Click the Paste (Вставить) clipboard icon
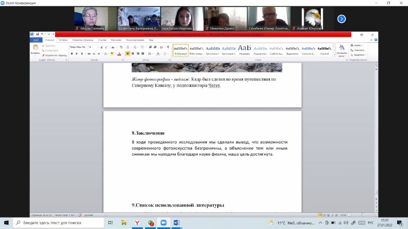Screen dimensions: 408x229 point(35,48)
